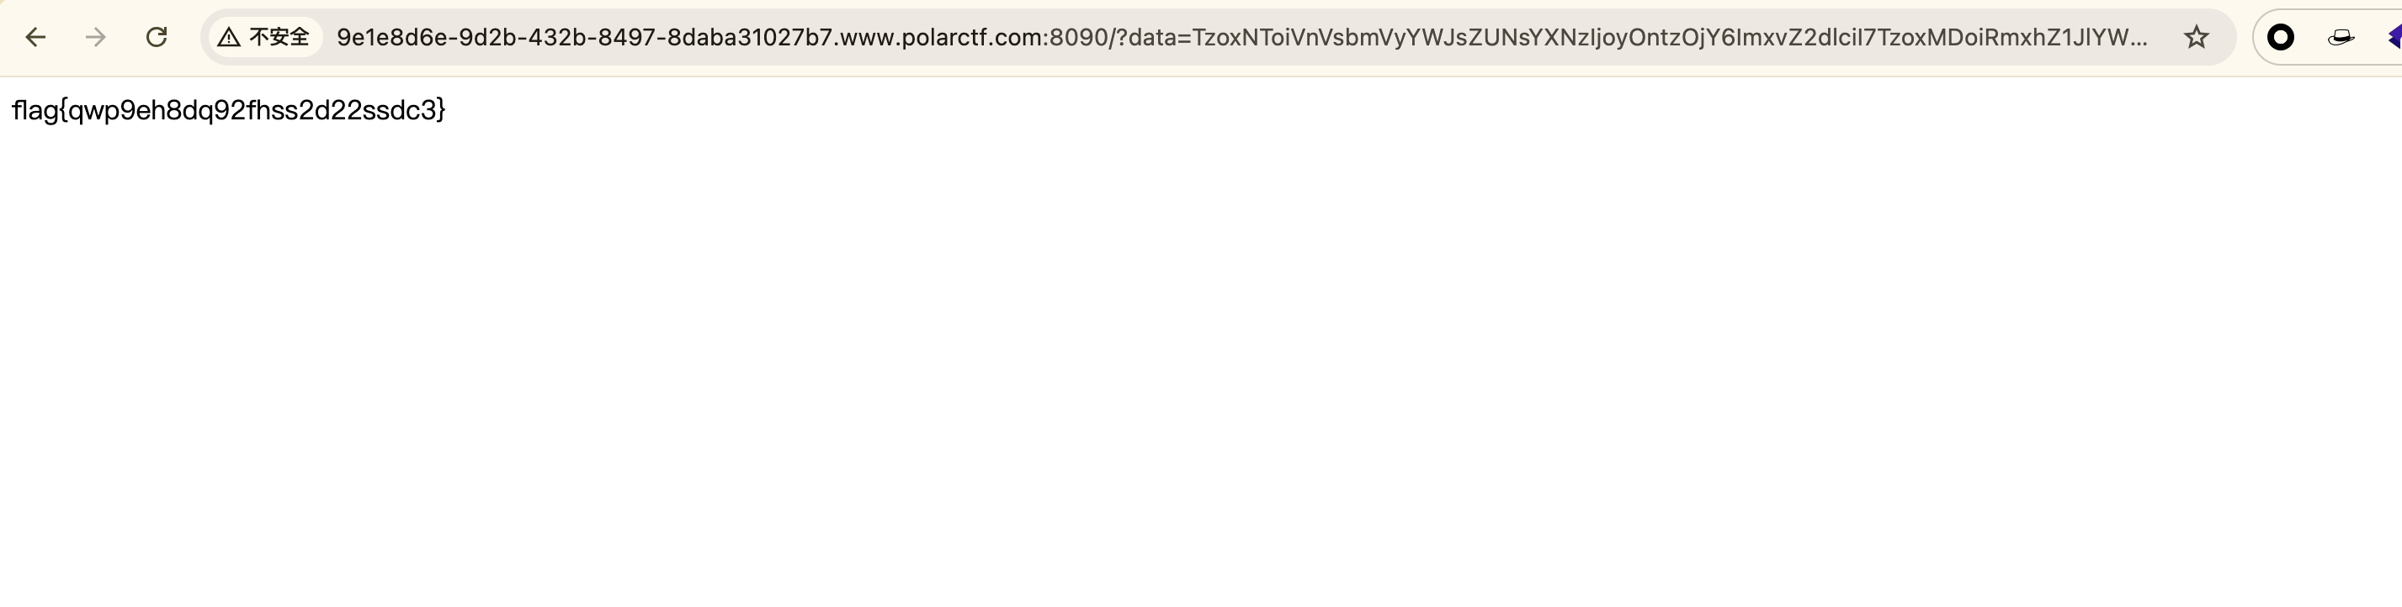Screen dimensions: 2402x607
Task: Click the word flag at line start
Action: 35,111
